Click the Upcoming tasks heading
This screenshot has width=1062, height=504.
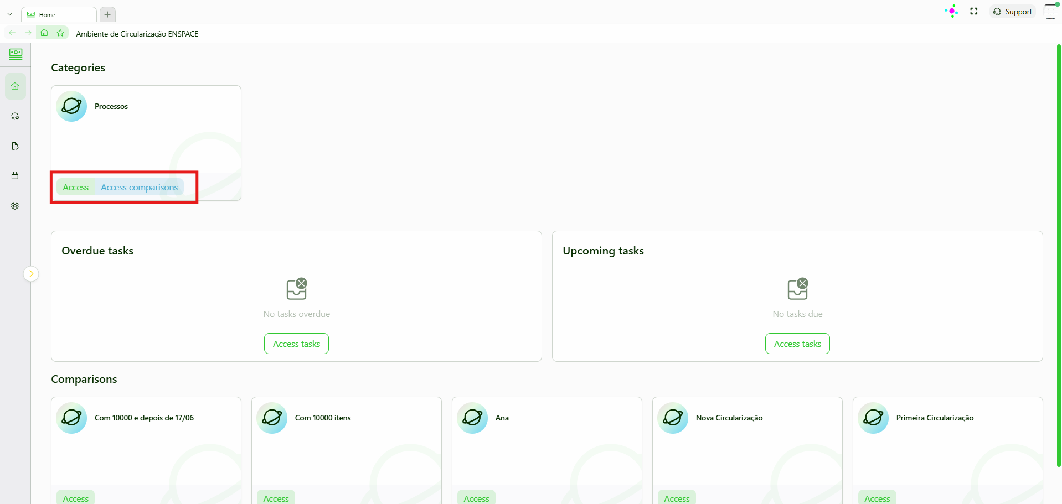click(603, 251)
